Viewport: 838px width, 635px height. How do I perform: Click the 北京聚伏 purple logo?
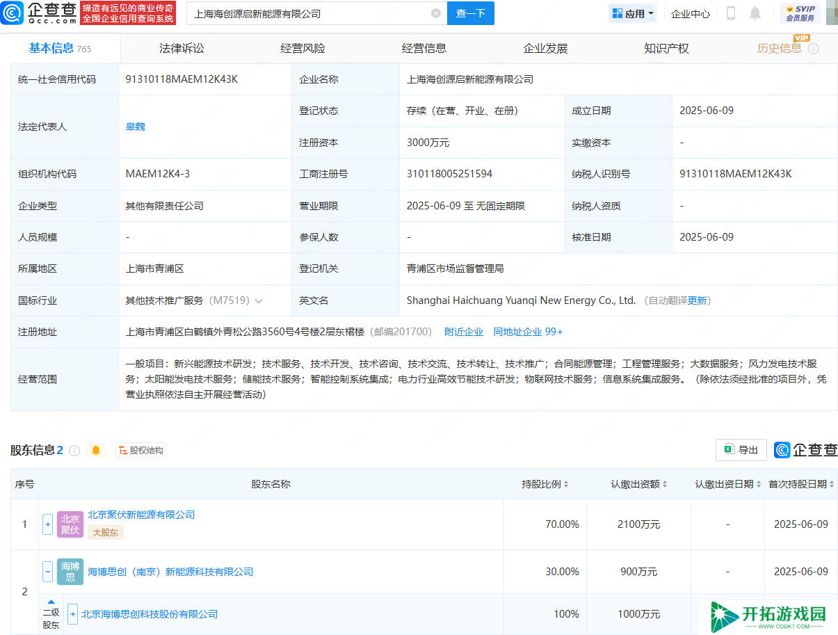[x=70, y=524]
